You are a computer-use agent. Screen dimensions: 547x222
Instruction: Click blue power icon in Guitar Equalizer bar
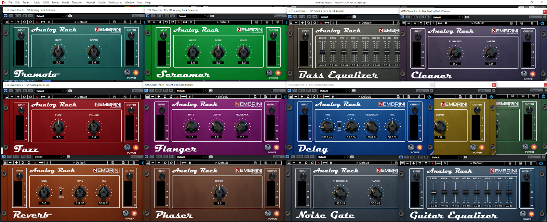coord(541,163)
